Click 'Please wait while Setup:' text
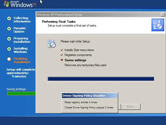 click(x=75, y=41)
